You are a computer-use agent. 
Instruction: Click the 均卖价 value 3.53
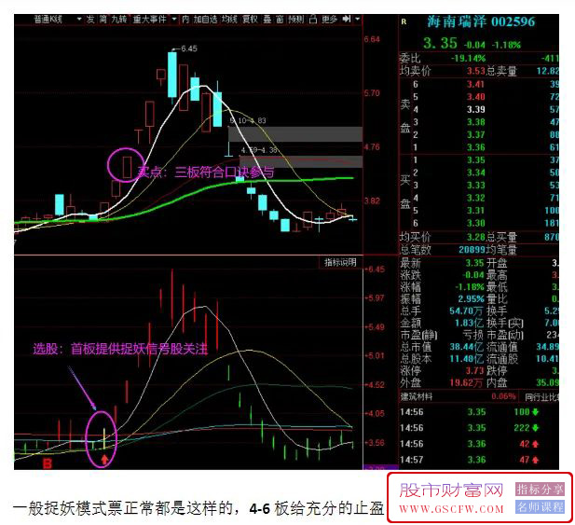tap(476, 71)
